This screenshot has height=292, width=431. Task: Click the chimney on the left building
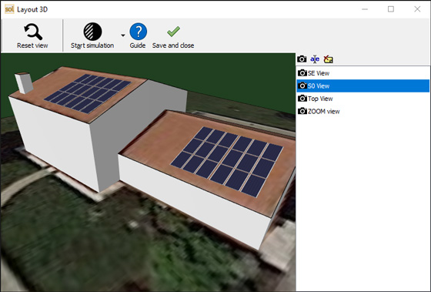24,83
